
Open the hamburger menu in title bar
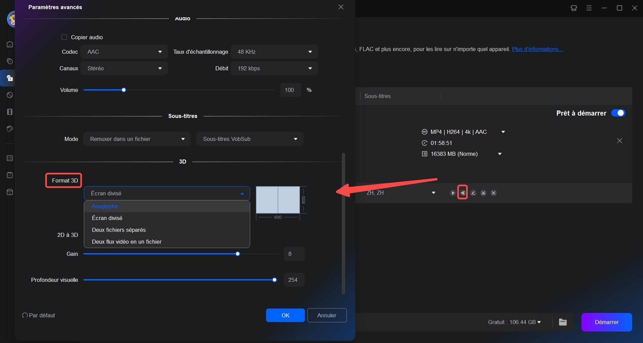tap(589, 8)
